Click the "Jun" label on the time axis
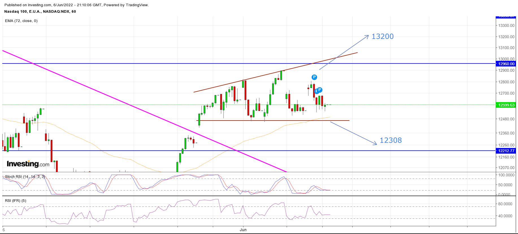The width and height of the screenshot is (518, 234). click(243, 230)
